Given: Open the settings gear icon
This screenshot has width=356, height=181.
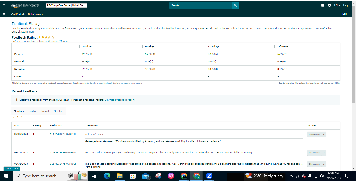Looking at the screenshot, I should click(329, 5).
